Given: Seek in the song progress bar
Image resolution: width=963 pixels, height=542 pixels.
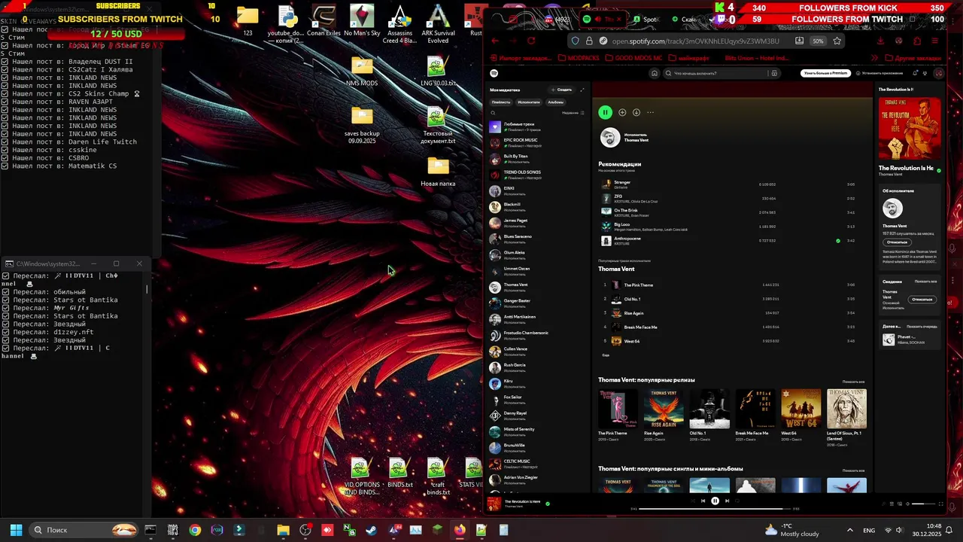Looking at the screenshot, I should (x=715, y=509).
